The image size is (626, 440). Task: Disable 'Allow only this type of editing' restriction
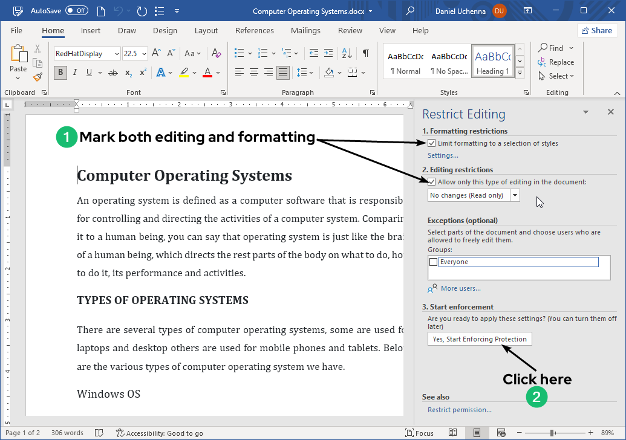tap(432, 181)
